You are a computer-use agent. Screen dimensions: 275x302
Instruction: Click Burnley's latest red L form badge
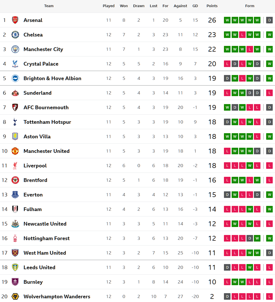(x=269, y=282)
